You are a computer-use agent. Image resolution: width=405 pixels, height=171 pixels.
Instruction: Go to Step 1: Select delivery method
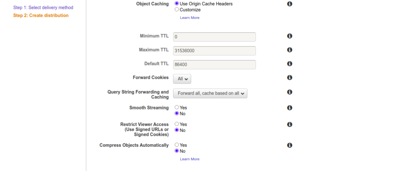[43, 7]
